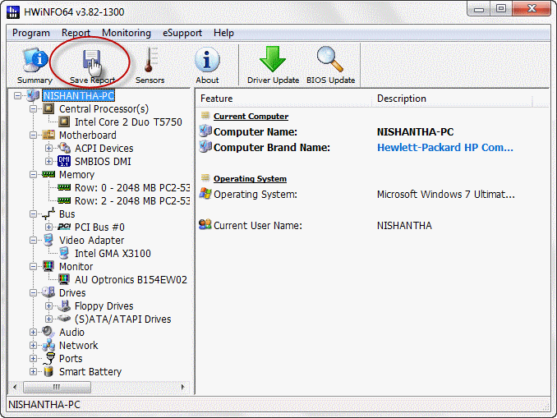Collapse the Memory node
This screenshot has width=557, height=418.
[33, 174]
